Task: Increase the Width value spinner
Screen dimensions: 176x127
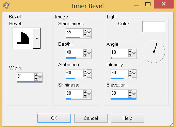Action: pos(36,75)
